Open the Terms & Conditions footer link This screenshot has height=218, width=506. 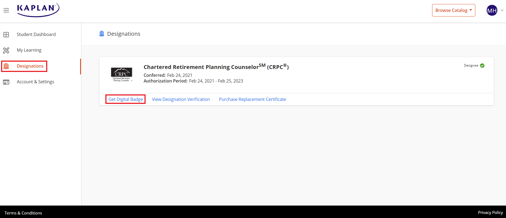tap(23, 213)
